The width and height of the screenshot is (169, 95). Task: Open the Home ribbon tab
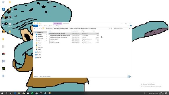point(40,26)
